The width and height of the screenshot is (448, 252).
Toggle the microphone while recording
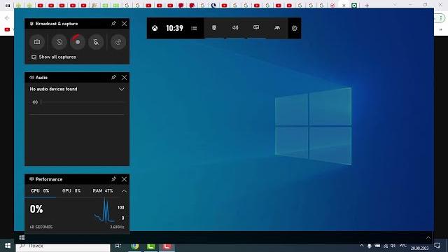(x=96, y=42)
